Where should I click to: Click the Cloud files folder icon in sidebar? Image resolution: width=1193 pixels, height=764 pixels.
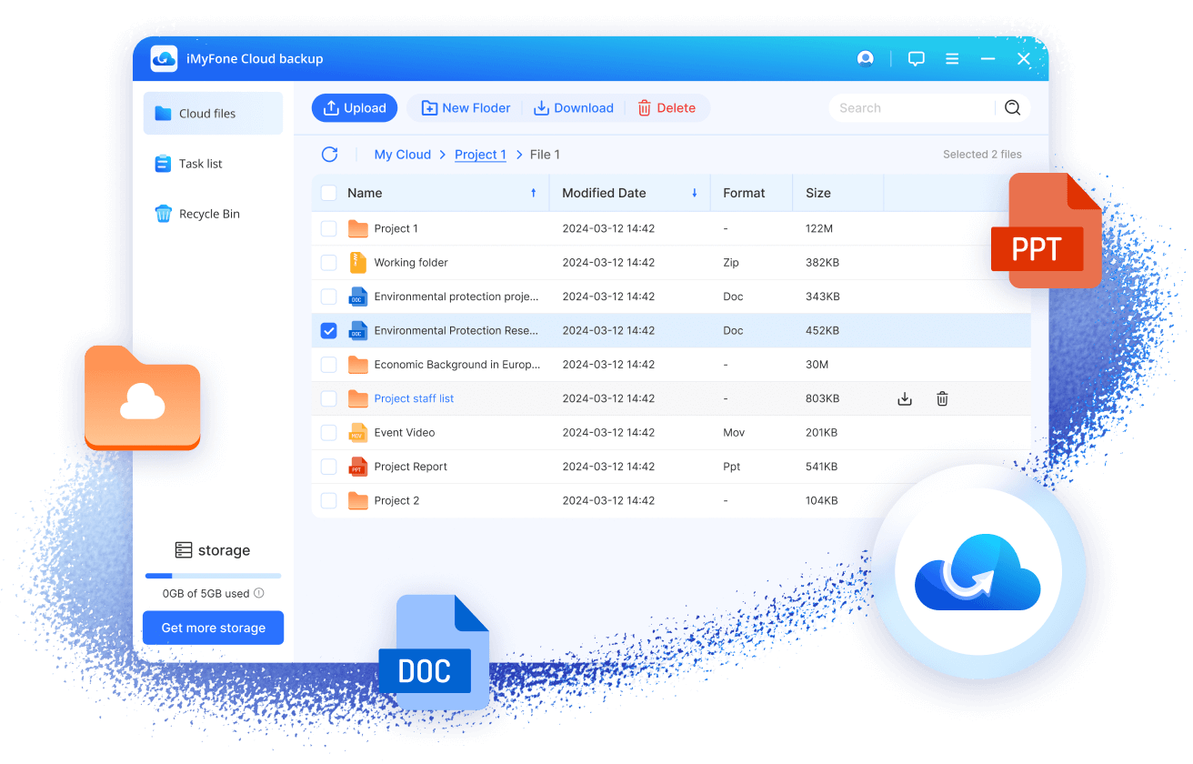[164, 114]
